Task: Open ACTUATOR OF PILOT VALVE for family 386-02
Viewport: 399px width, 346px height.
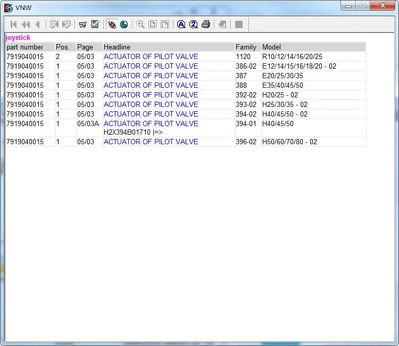Action: 151,66
